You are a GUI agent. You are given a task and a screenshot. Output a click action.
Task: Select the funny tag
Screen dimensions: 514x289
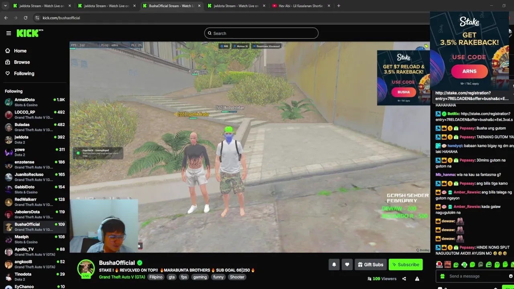[x=218, y=277]
